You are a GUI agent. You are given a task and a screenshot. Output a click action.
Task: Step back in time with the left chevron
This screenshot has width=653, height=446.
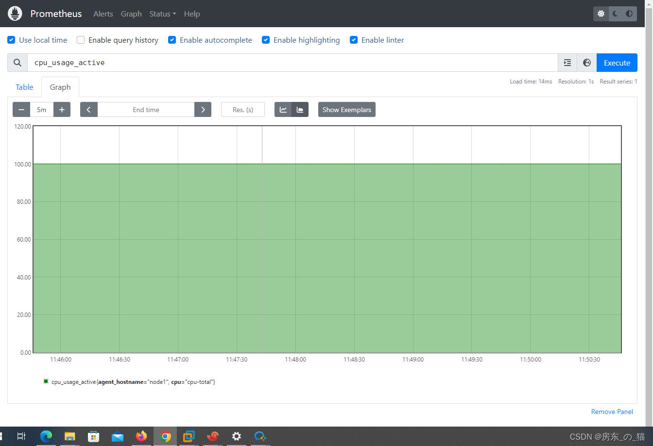(x=88, y=109)
